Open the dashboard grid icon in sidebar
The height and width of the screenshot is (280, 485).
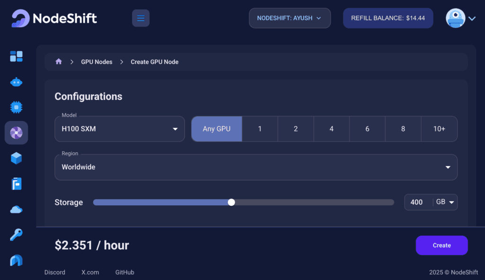point(17,57)
